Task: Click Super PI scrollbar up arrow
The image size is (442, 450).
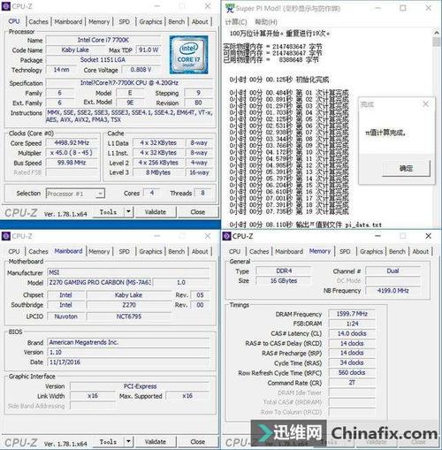Action: click(436, 33)
